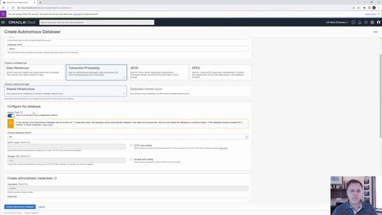382x215 pixels.
Task: Click the upgrade link in the banner
Action: 77,14
